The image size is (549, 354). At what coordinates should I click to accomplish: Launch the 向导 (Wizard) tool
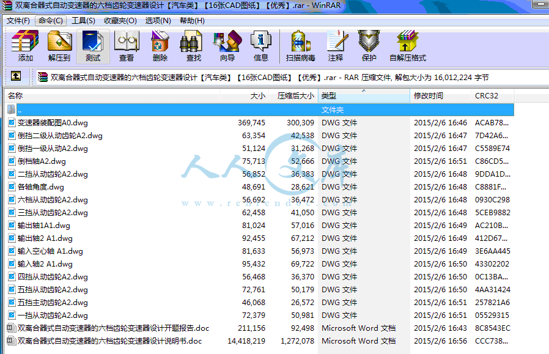pos(227,46)
